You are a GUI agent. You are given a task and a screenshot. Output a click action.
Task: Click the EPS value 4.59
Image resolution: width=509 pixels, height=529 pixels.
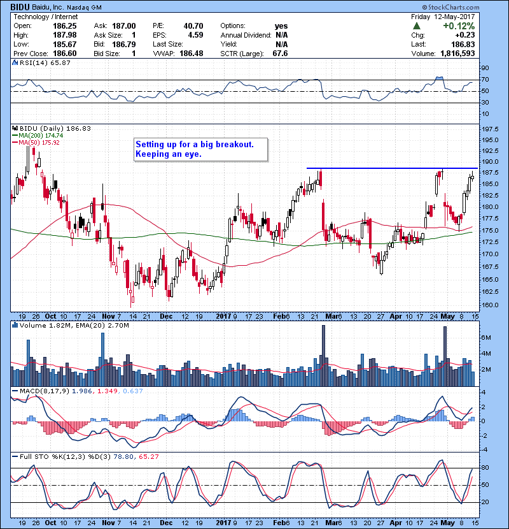(x=195, y=35)
